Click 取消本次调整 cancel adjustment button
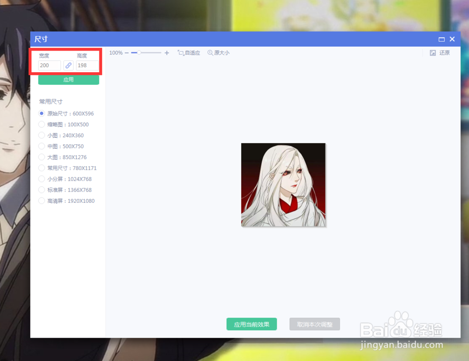The height and width of the screenshot is (361, 469). (315, 324)
